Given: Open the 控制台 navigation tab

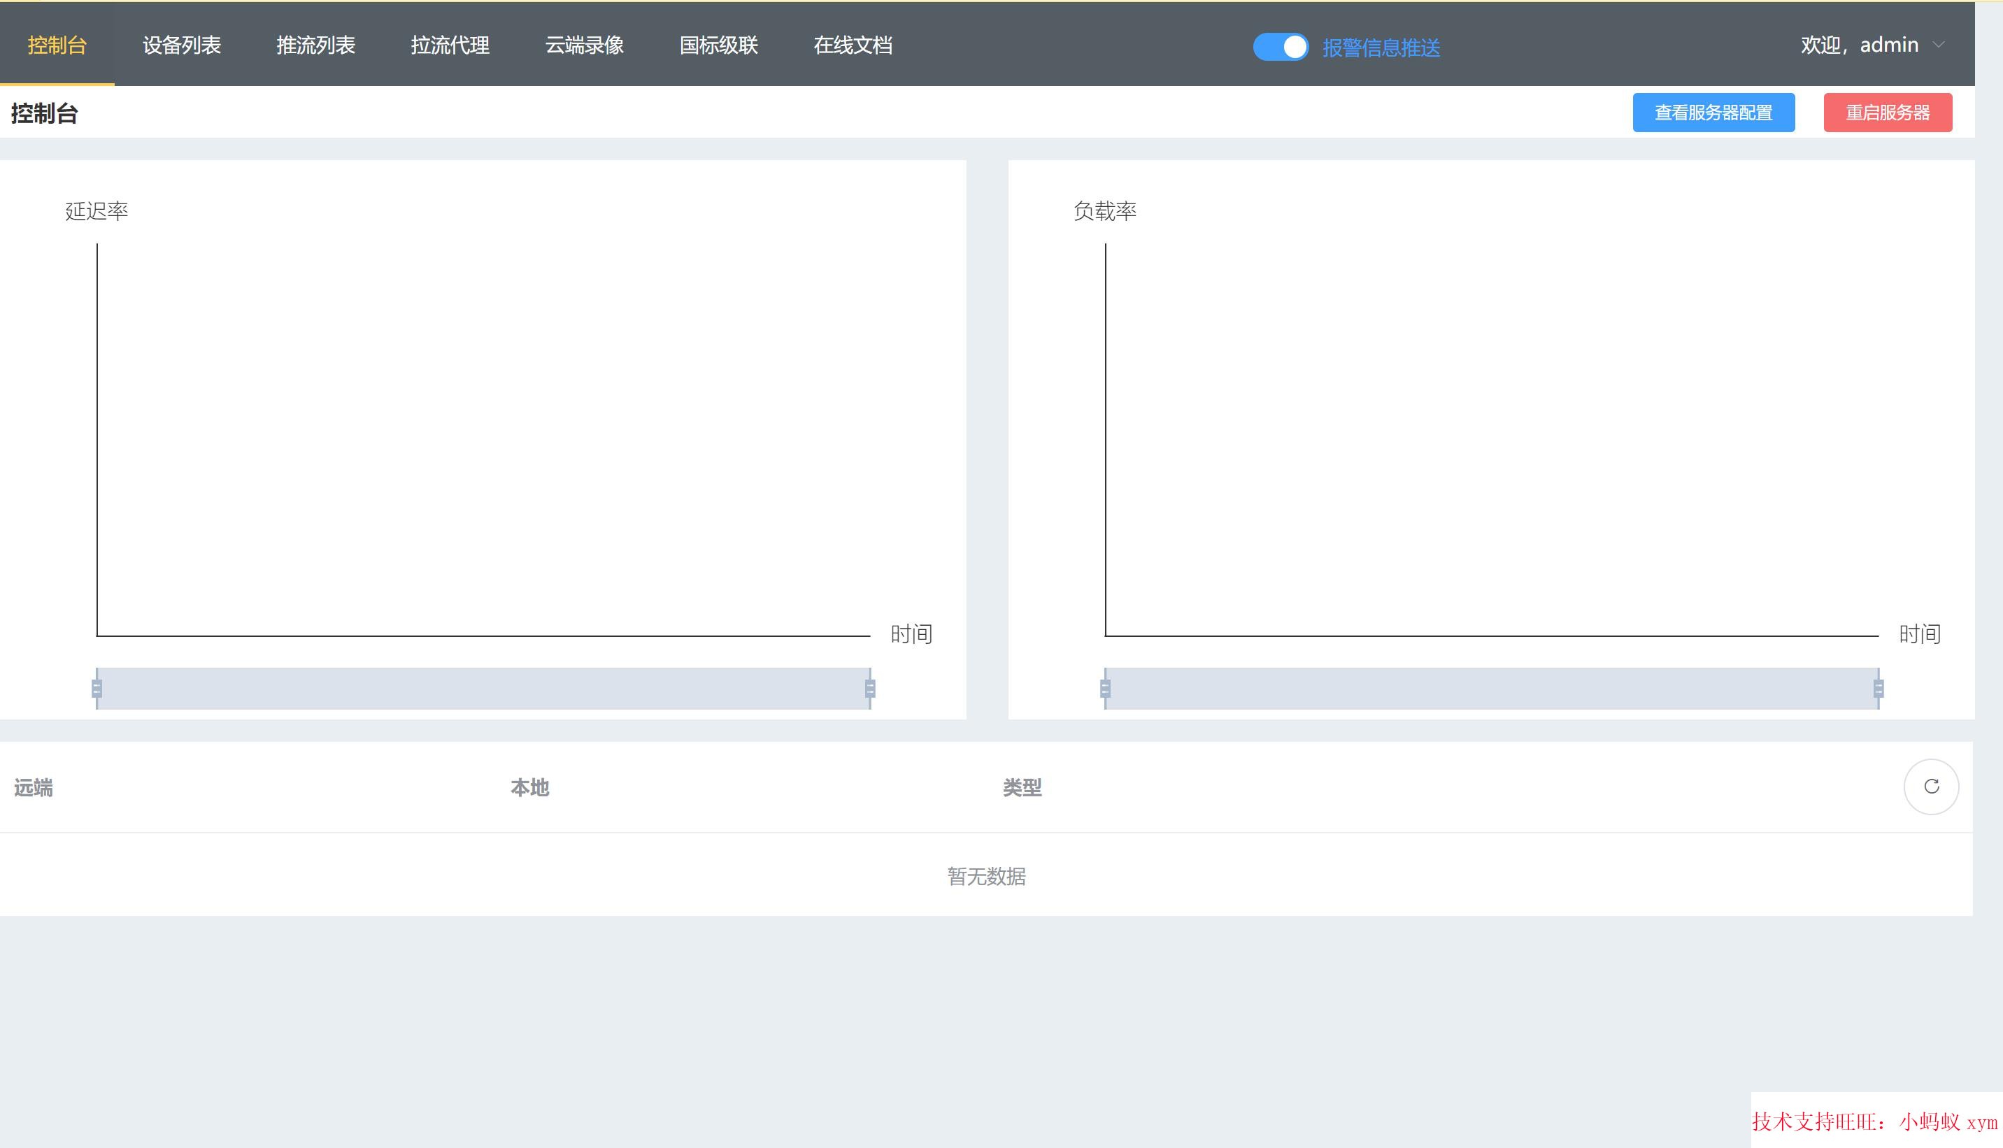Looking at the screenshot, I should (57, 45).
